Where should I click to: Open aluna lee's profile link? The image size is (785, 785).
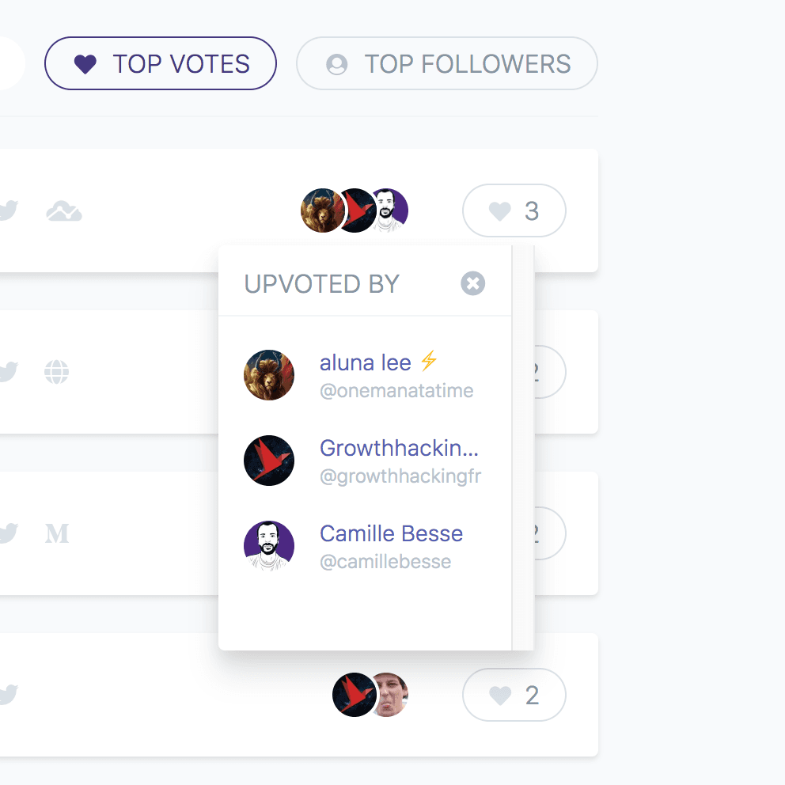tap(365, 362)
